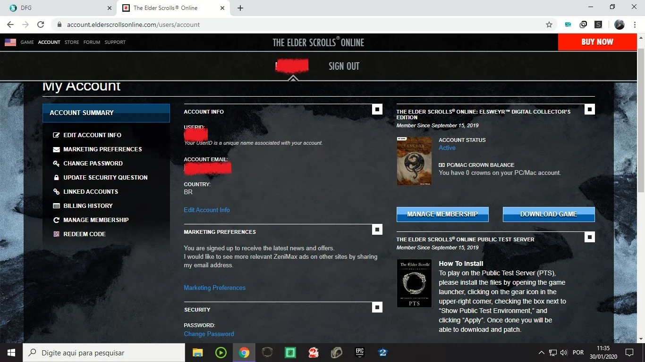Open the STORE menu item
This screenshot has height=362, width=645.
tap(72, 42)
